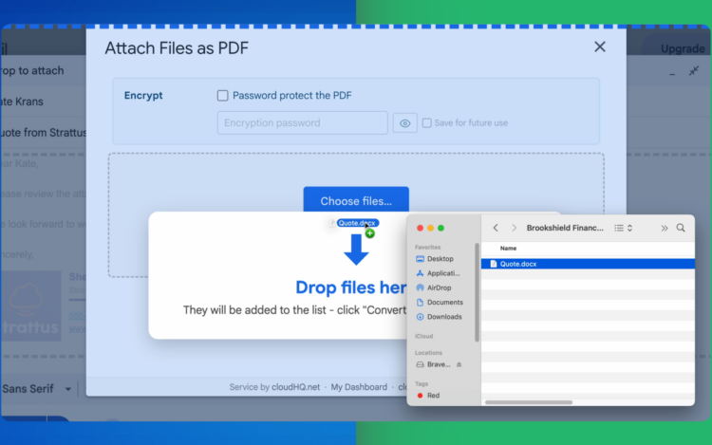Click the Finder sidebar vertical scrollbar
Viewport: 712px width, 445px height.
477,292
